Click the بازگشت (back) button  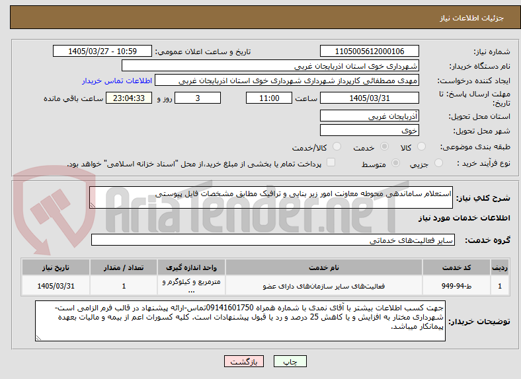pos(244,361)
